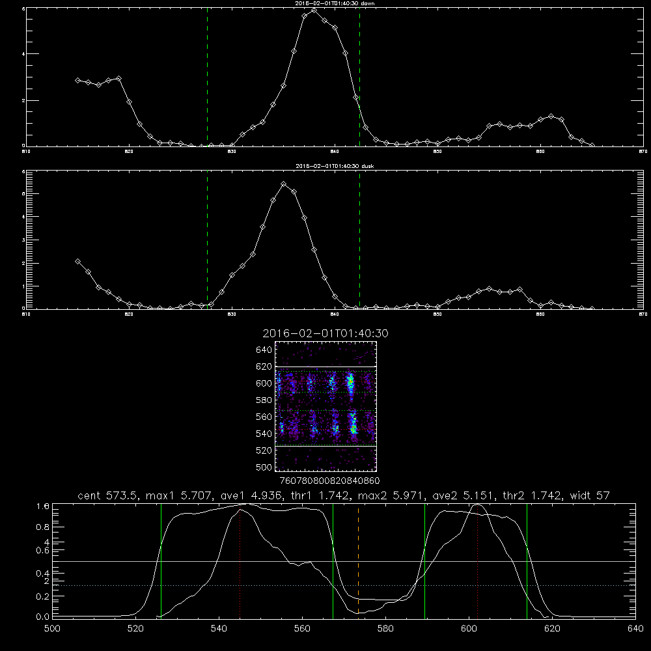Click the left green dashed line in dusk plot

[207, 240]
